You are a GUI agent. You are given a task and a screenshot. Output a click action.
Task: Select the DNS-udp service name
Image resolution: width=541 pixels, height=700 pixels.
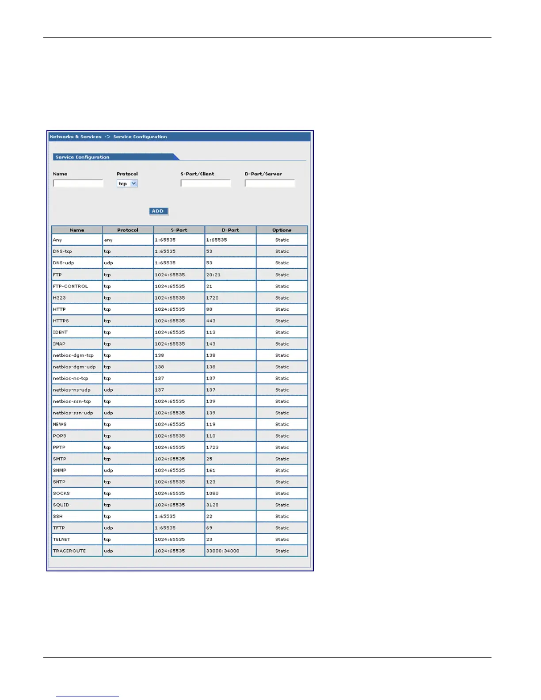click(x=63, y=263)
